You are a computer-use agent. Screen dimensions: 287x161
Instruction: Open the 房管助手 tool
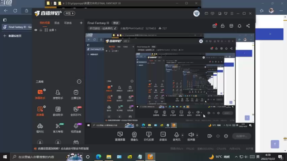point(58,94)
